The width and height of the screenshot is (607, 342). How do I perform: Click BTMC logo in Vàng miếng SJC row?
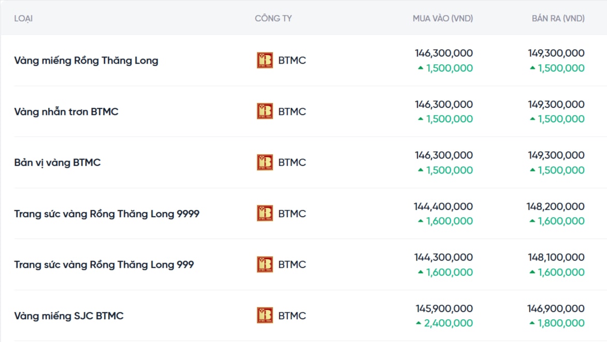265,316
